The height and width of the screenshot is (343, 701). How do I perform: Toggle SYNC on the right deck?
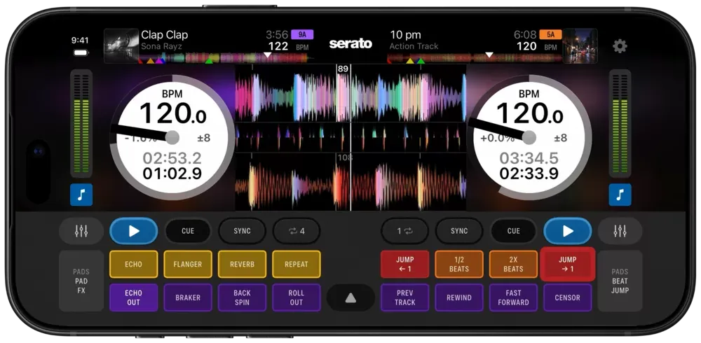pyautogui.click(x=459, y=231)
